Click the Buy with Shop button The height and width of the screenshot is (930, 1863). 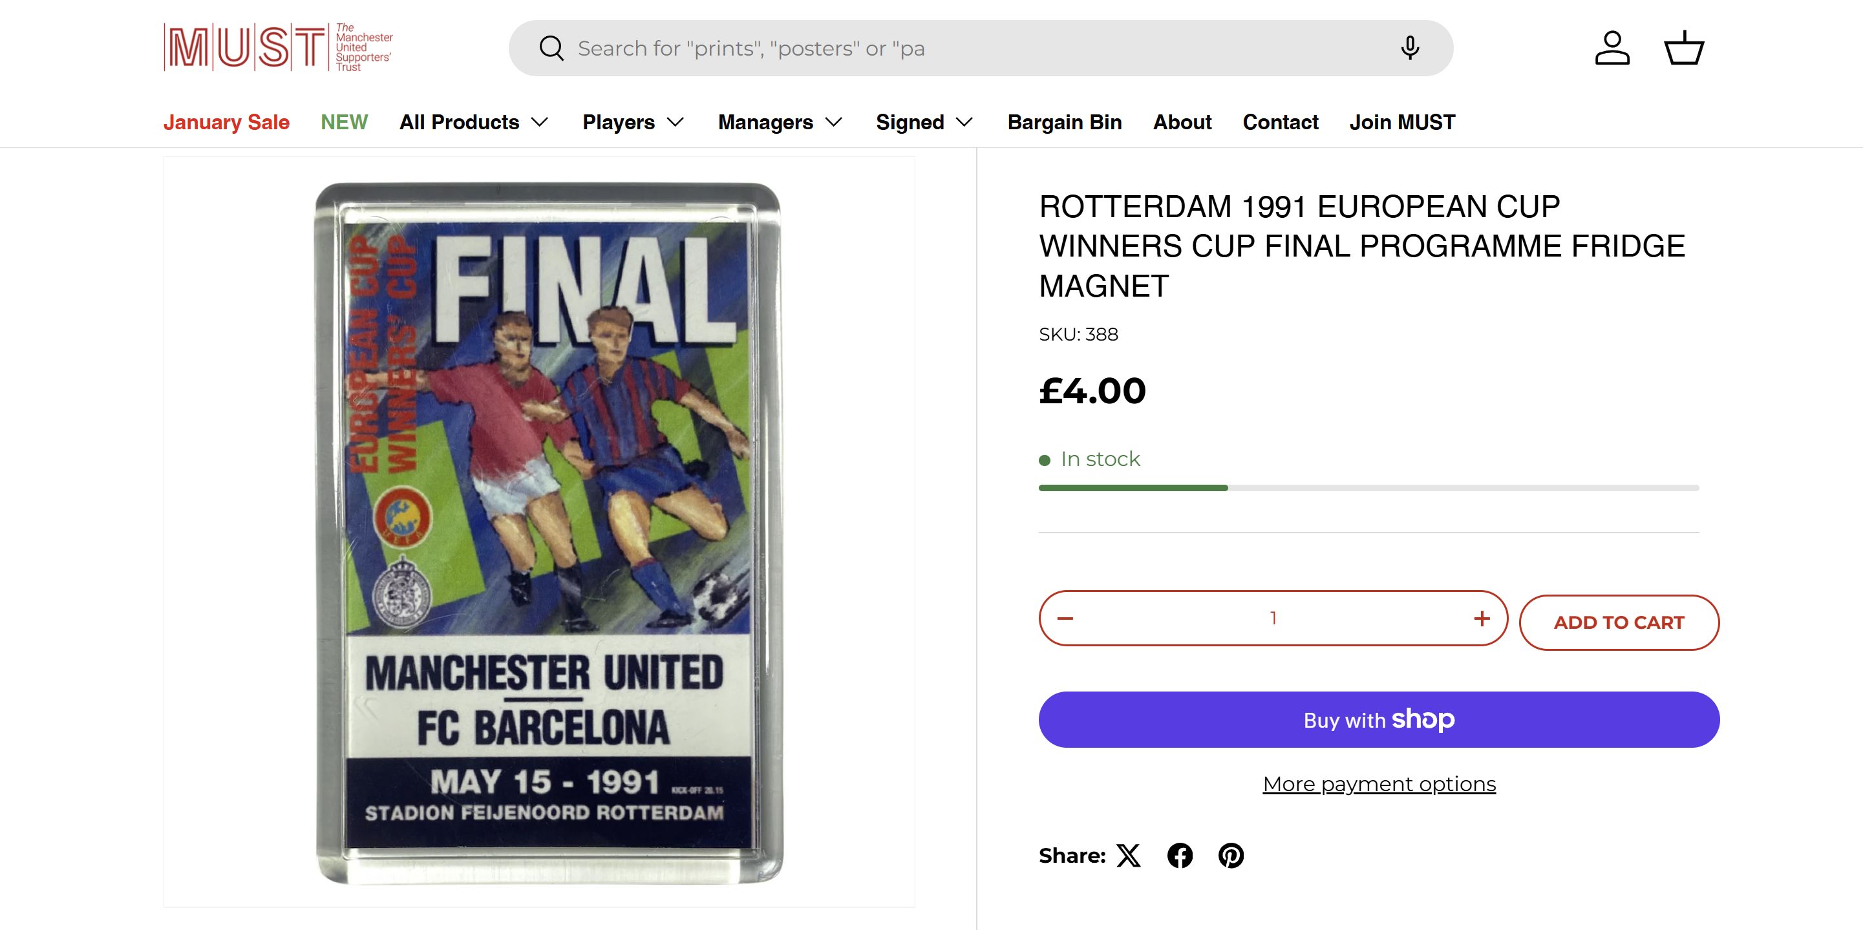[1378, 719]
